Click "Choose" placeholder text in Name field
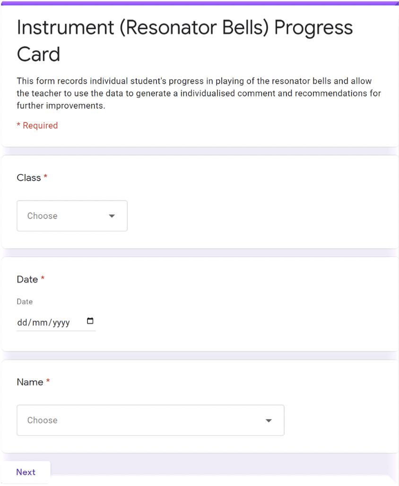This screenshot has height=486, width=399. click(x=42, y=420)
